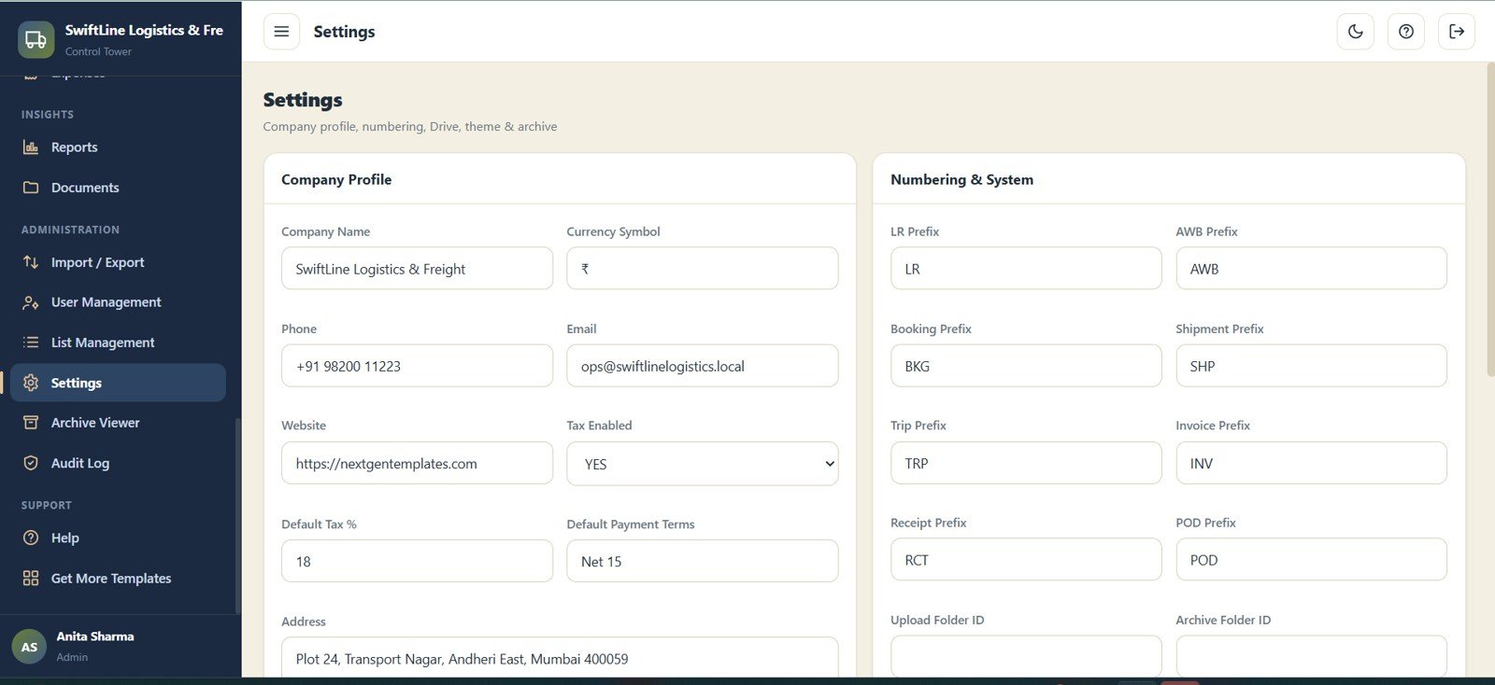The height and width of the screenshot is (685, 1495).
Task: Select the Settings sidebar item
Action: pos(118,383)
